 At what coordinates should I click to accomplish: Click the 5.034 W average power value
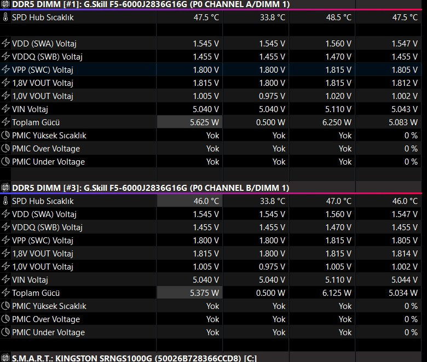[x=403, y=293]
